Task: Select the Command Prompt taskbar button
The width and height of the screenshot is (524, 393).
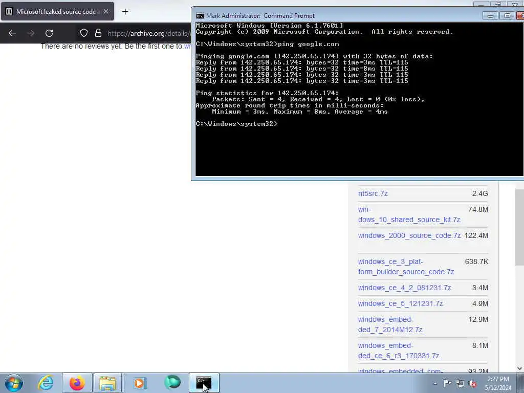Action: tap(204, 383)
